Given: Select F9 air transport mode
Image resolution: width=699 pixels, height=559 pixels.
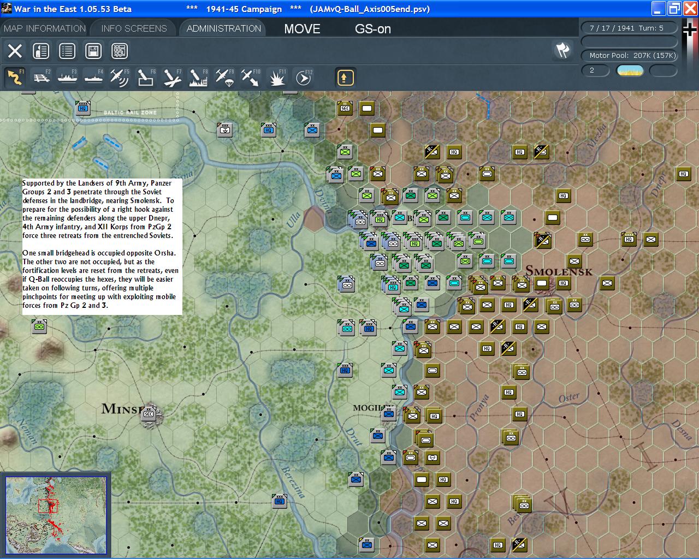Looking at the screenshot, I should pos(224,78).
